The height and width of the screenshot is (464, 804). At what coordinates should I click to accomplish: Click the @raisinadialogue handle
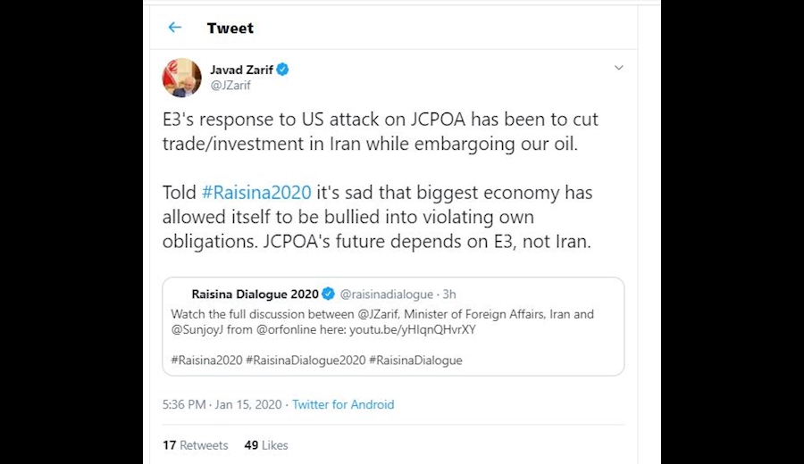point(386,294)
